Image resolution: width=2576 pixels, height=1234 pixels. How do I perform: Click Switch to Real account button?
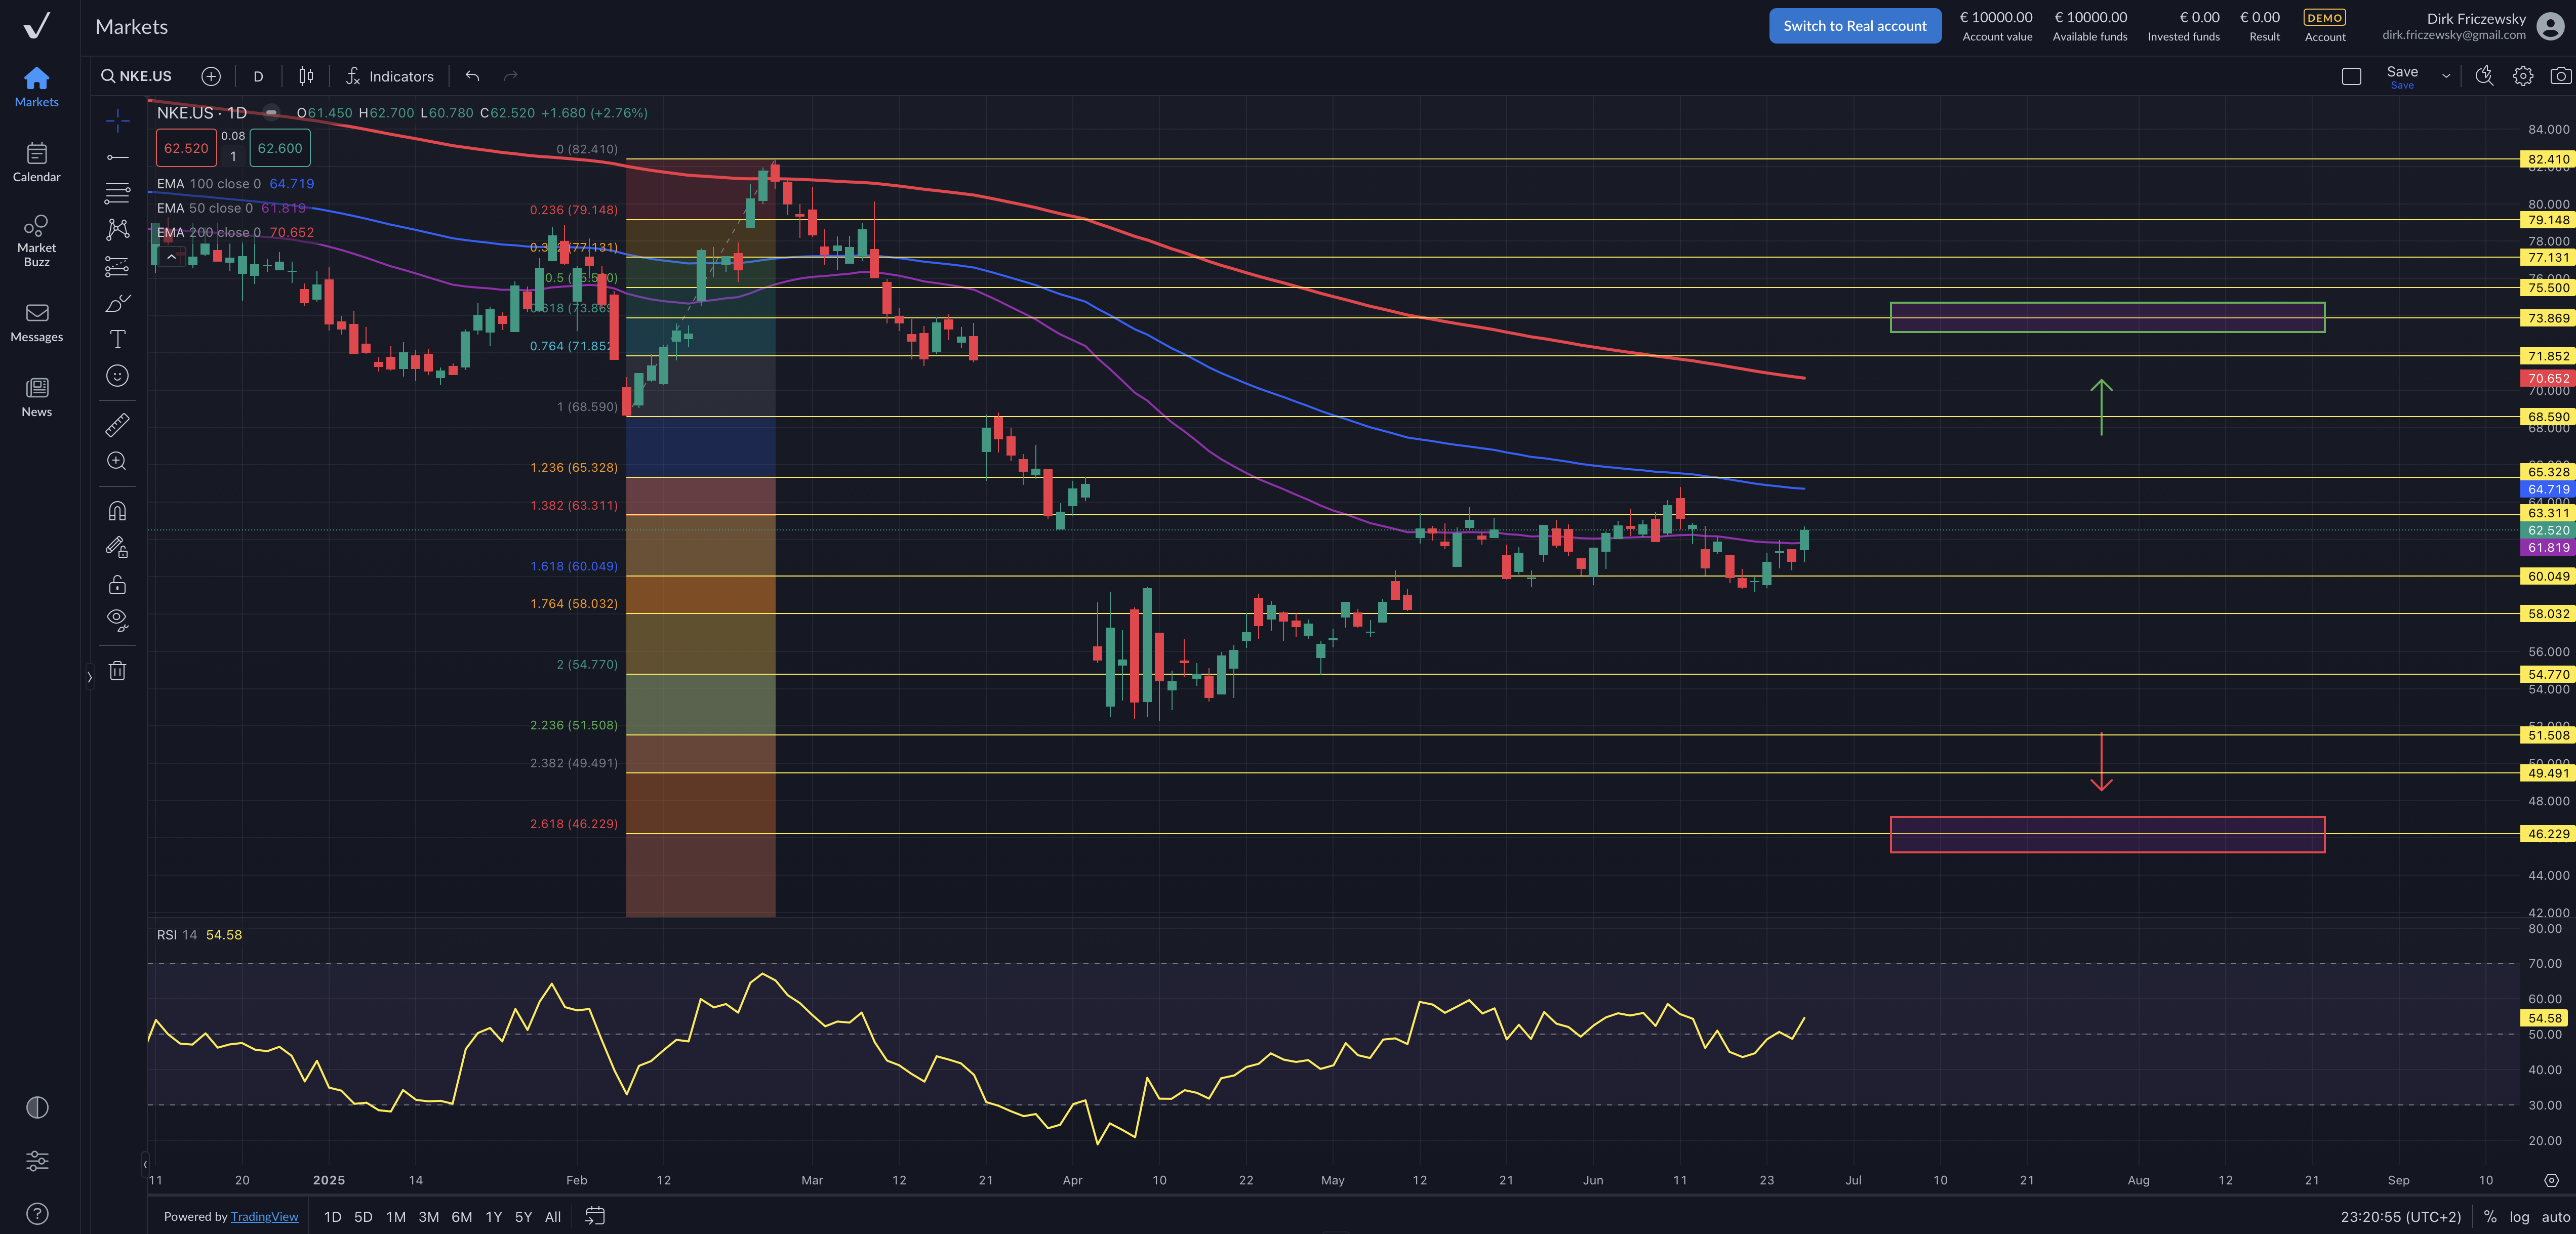tap(1854, 26)
